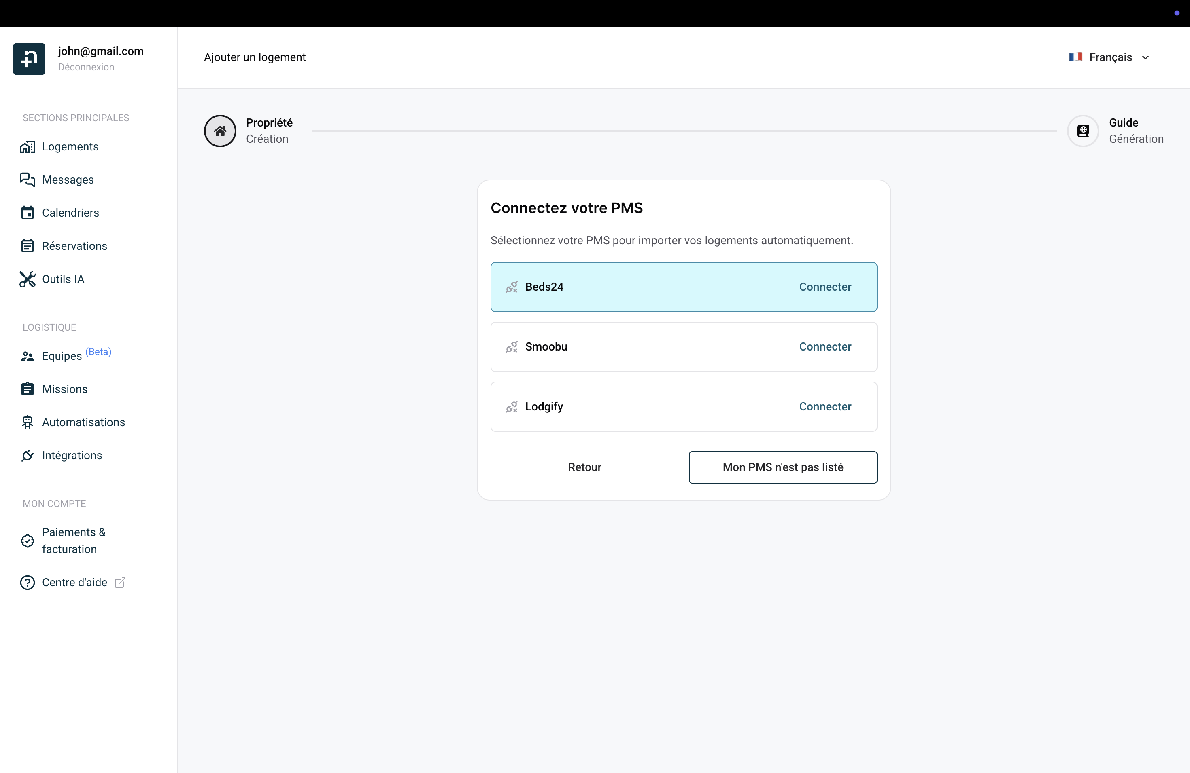1190x773 pixels.
Task: Click the plug icon beside Beds24
Action: tap(512, 287)
